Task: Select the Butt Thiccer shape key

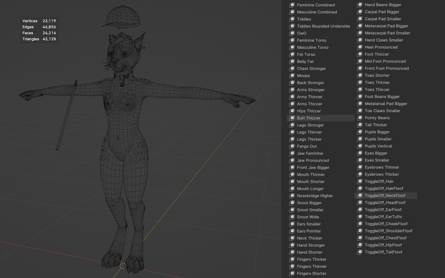Action: click(x=309, y=118)
